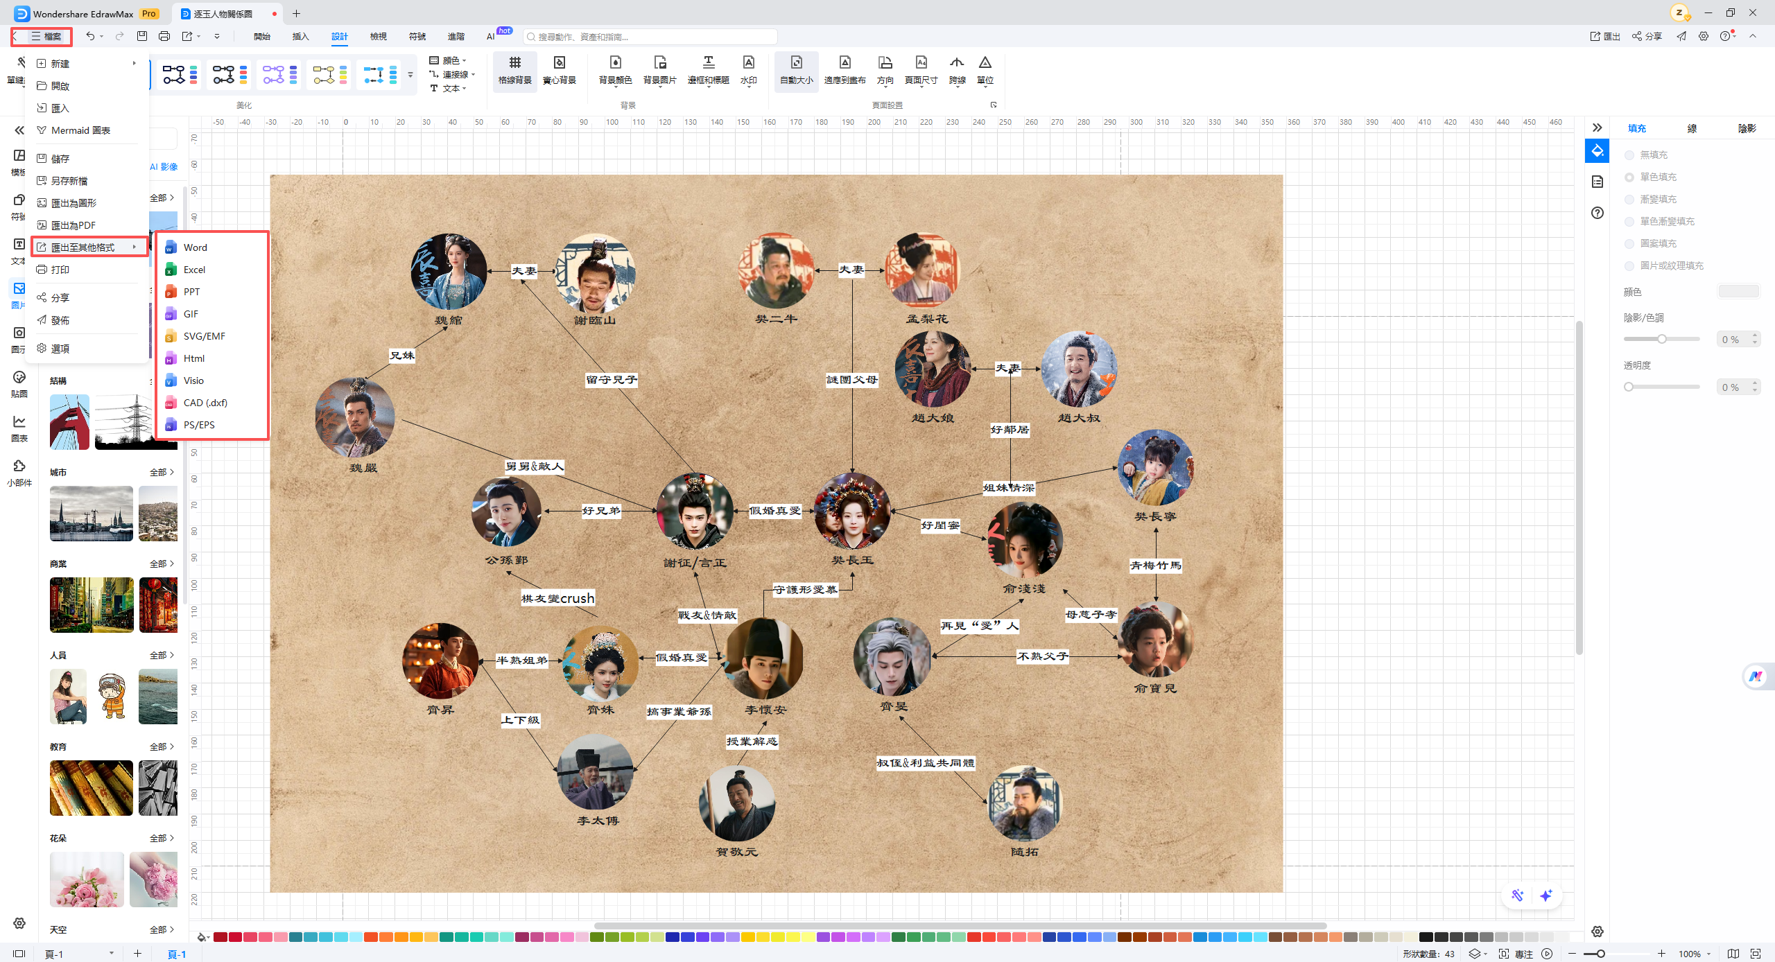Click the Share (分享) button top right

point(1647,36)
